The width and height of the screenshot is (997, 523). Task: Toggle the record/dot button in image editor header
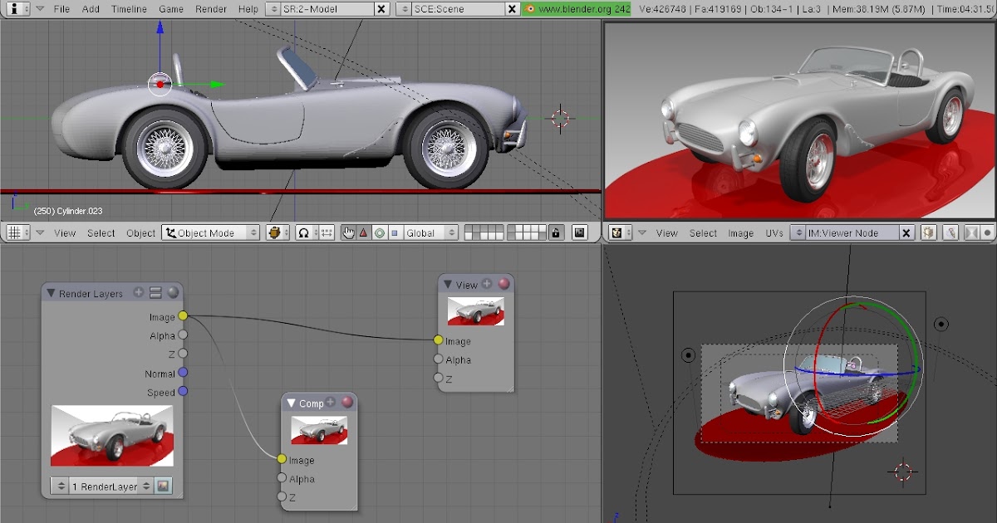(985, 232)
